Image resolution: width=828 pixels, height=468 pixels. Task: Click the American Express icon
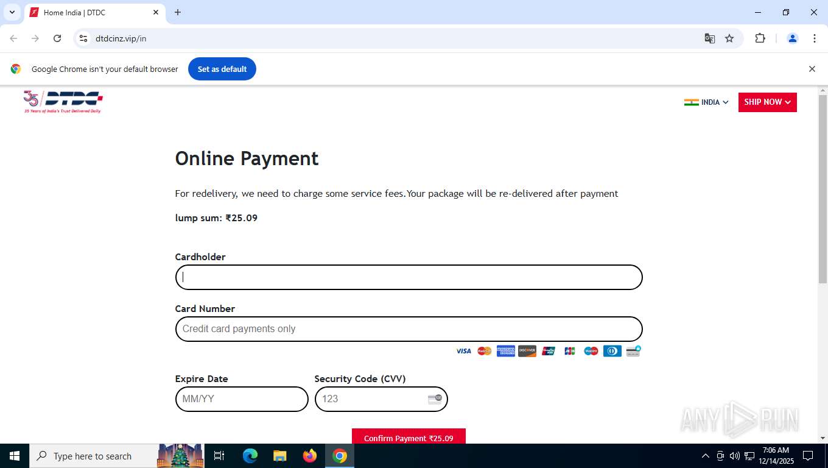click(x=506, y=351)
